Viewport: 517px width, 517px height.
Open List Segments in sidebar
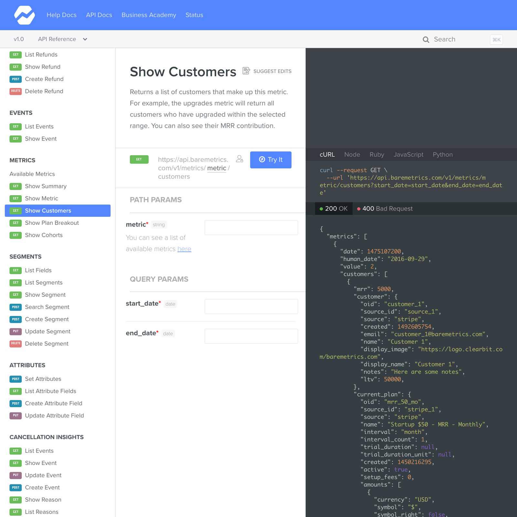44,282
